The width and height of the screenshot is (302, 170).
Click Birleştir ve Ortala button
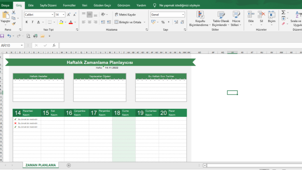coord(128,22)
